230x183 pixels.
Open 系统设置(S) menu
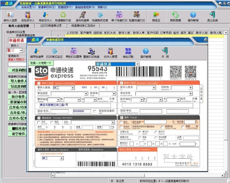pyautogui.click(x=29, y=7)
